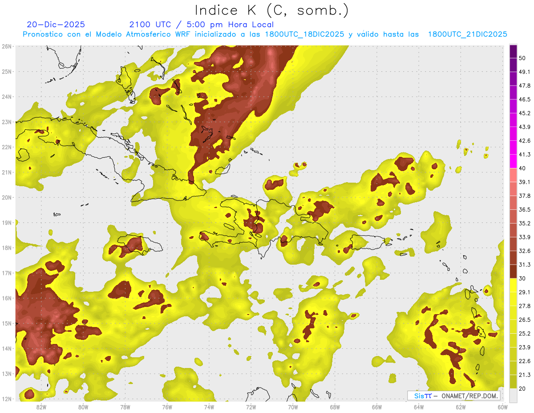Select the date text '20-Dic-2025'
This screenshot has height=413, width=534.
coord(56,25)
